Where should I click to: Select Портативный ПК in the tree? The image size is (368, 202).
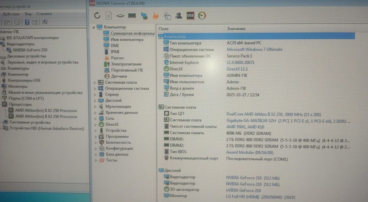(127, 70)
